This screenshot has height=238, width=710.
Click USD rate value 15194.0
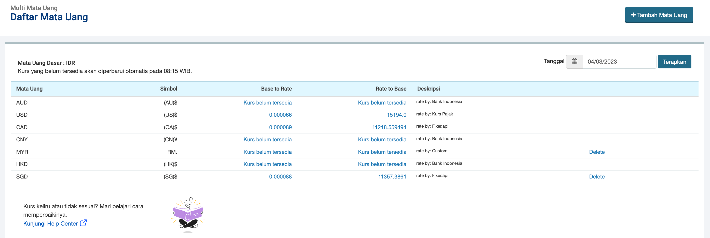pos(396,115)
